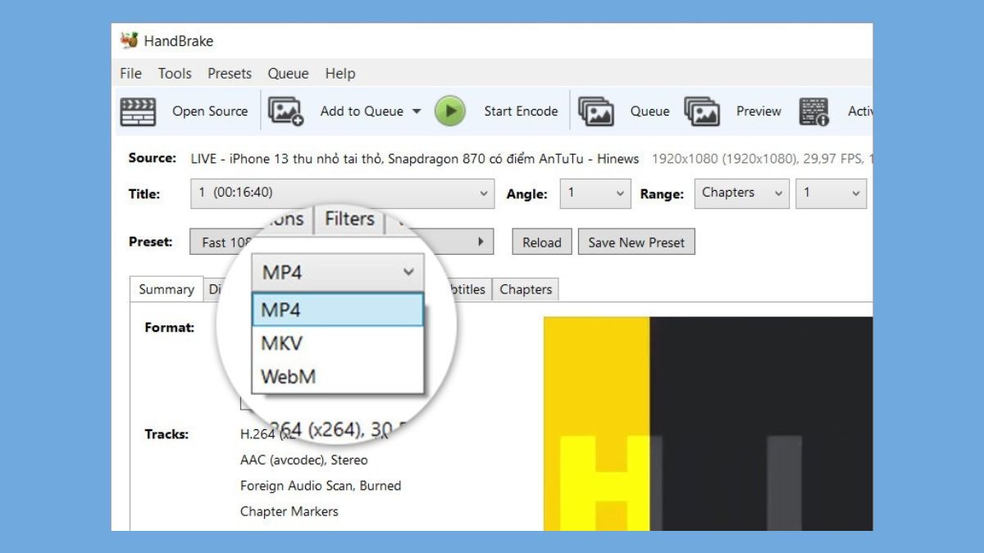Click the text Foreign Audio Scan, Burned
Screen dimensions: 984x553
click(321, 486)
